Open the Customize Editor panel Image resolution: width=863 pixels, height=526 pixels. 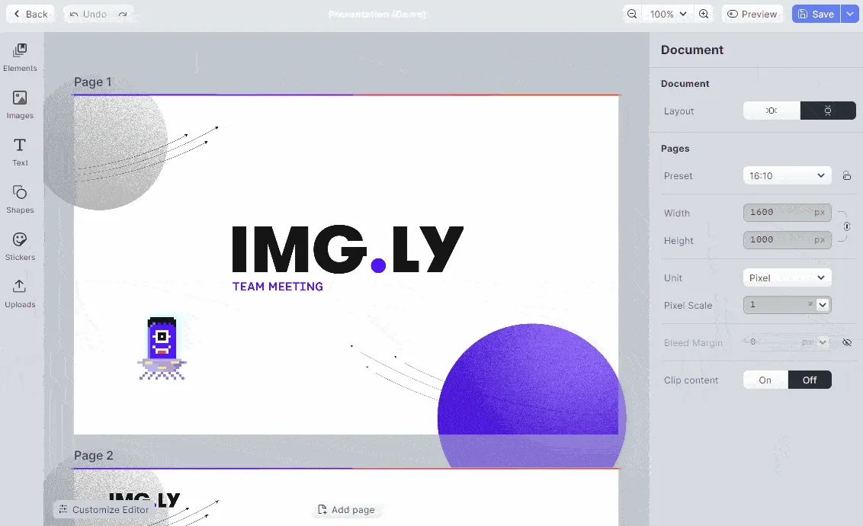coord(104,509)
